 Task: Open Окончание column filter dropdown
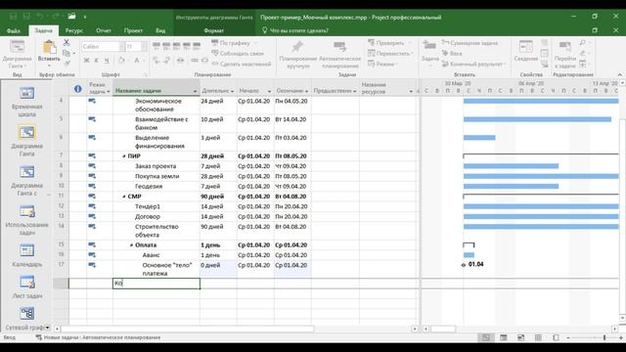[306, 91]
